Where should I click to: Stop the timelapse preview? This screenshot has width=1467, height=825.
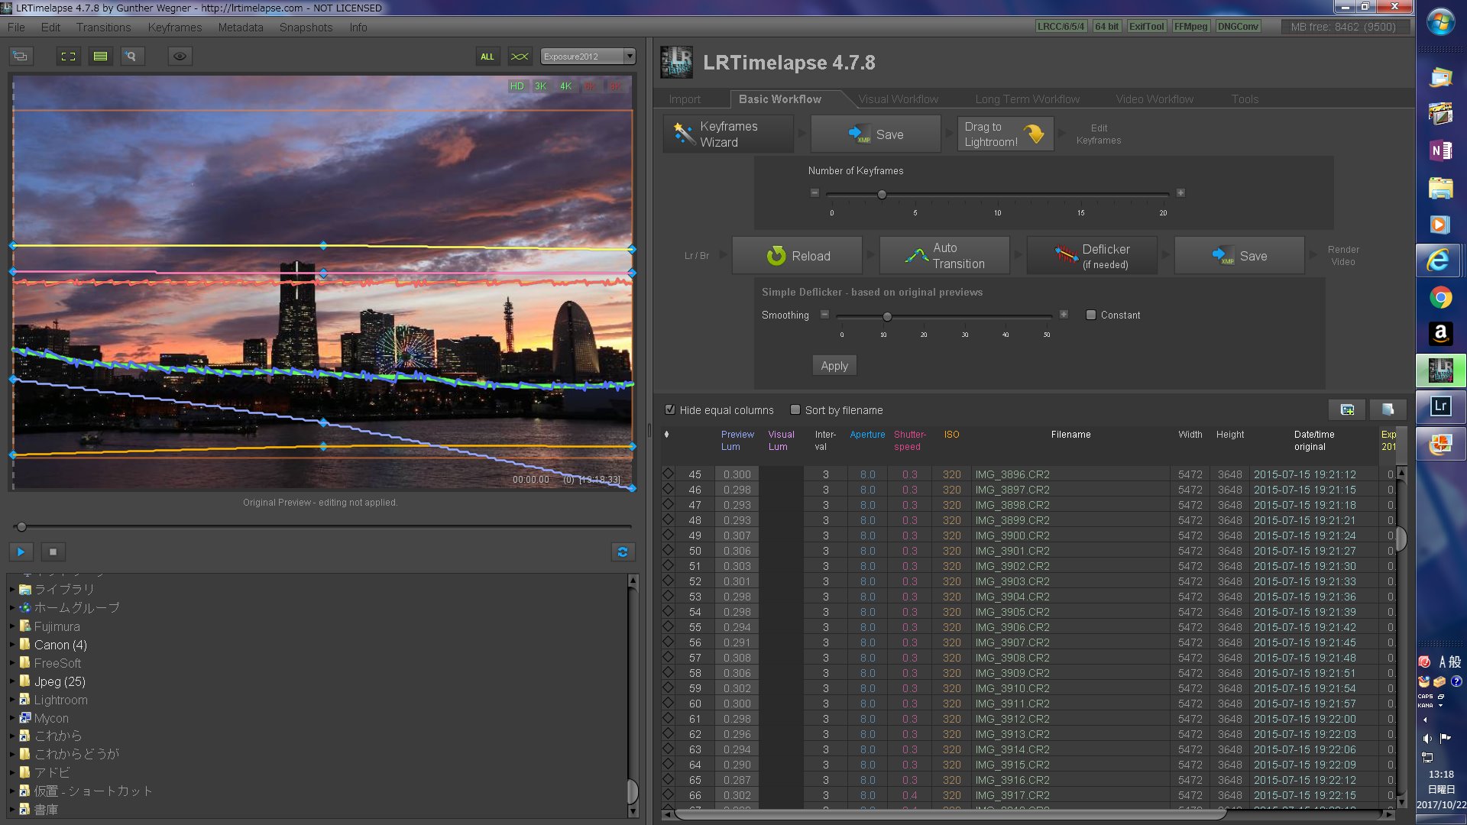pyautogui.click(x=53, y=552)
